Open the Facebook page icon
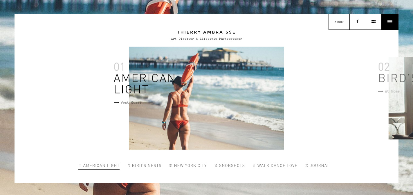This screenshot has width=413, height=195. [x=358, y=22]
